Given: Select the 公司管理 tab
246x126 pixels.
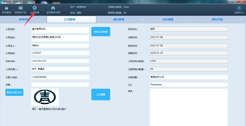Looking at the screenshot, I should pos(72,20).
